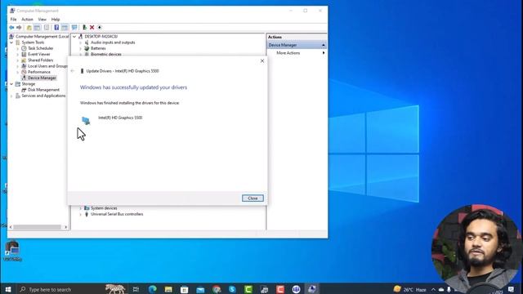Close the Update Drivers dialog with X
This screenshot has width=523, height=294.
click(x=262, y=60)
